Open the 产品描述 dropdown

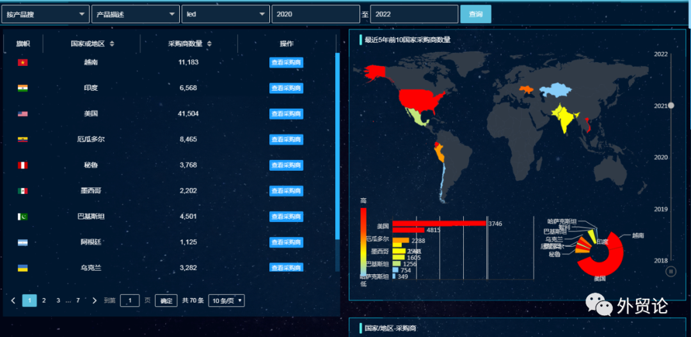(x=135, y=14)
